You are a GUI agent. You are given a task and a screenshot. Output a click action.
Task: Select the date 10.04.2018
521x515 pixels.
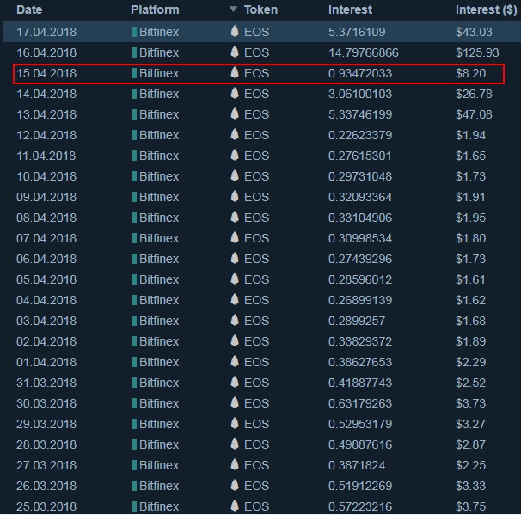point(46,176)
